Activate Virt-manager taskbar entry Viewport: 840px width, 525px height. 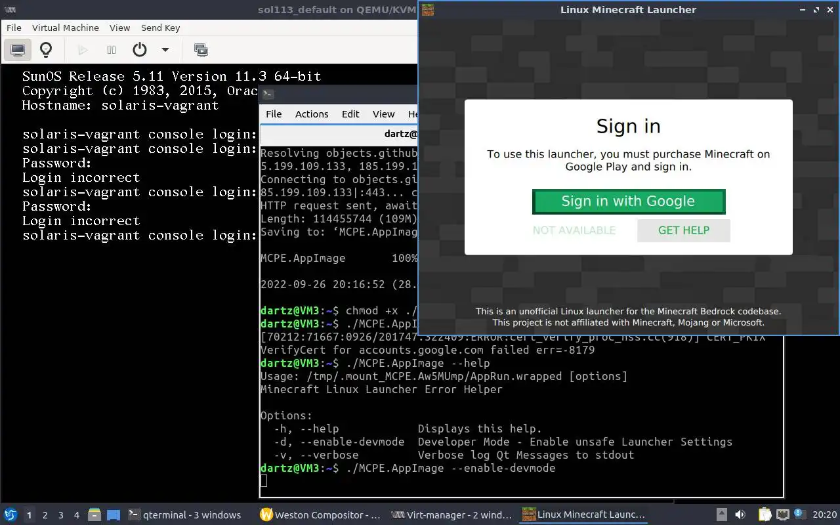pos(451,514)
